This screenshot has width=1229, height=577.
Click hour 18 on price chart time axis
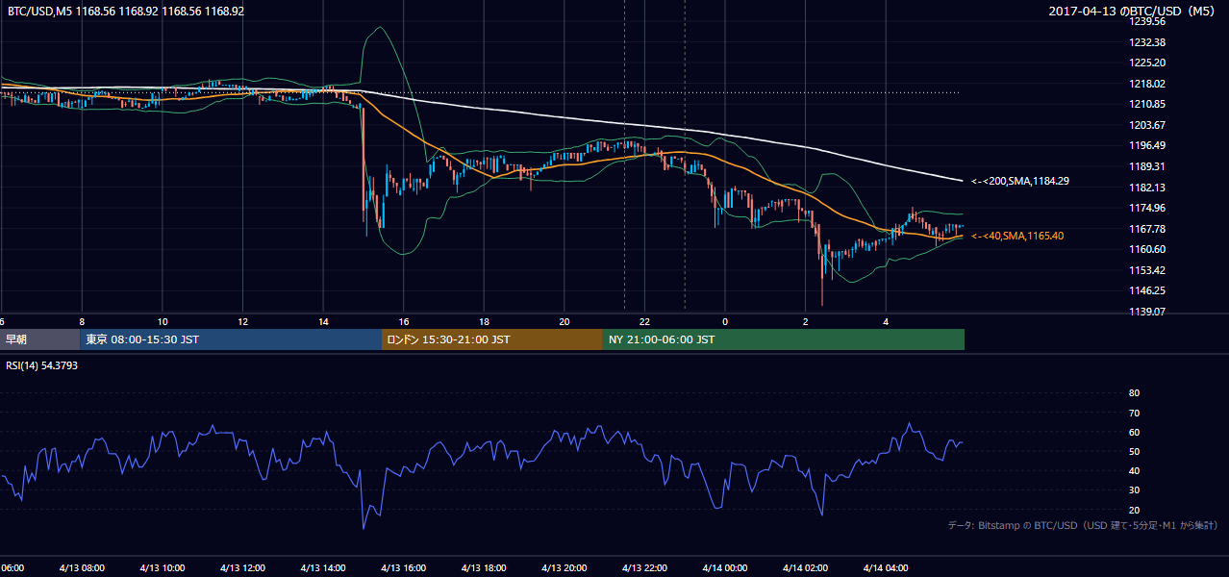click(484, 321)
